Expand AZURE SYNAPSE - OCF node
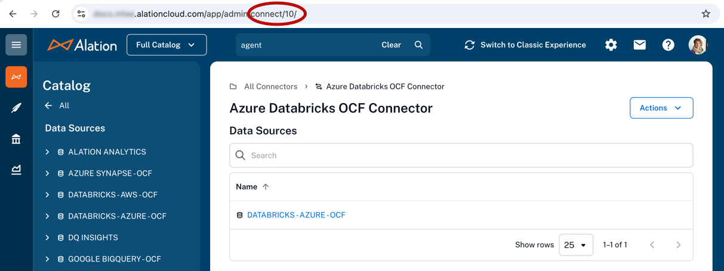 click(47, 173)
